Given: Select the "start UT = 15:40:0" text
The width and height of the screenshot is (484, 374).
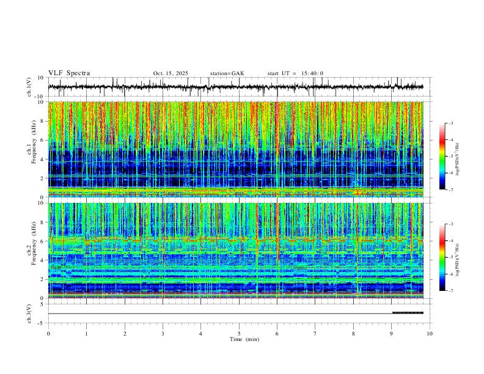Looking at the screenshot, I should 295,73.
